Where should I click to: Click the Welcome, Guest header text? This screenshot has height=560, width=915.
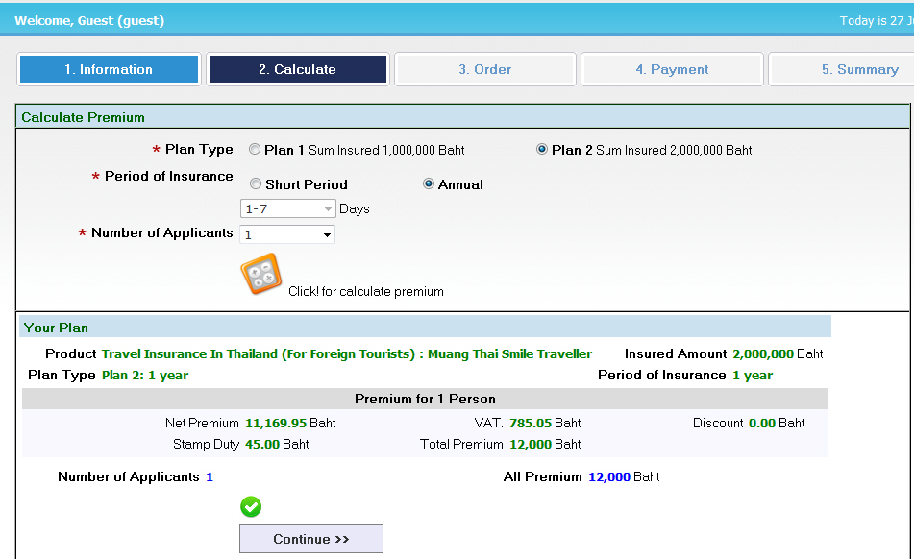pos(89,20)
